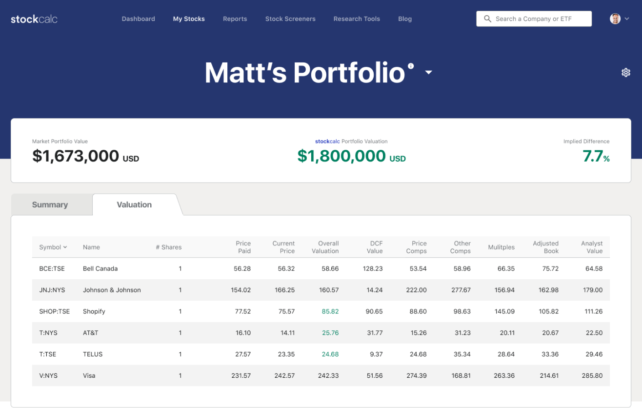Click the Johnson & Johnson row name

point(112,290)
